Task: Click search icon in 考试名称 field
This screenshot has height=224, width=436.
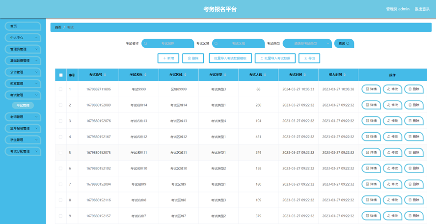Action: tap(145, 43)
